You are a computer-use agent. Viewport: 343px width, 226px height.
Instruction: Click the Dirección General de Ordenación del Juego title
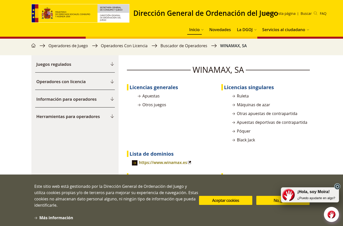pos(206,13)
